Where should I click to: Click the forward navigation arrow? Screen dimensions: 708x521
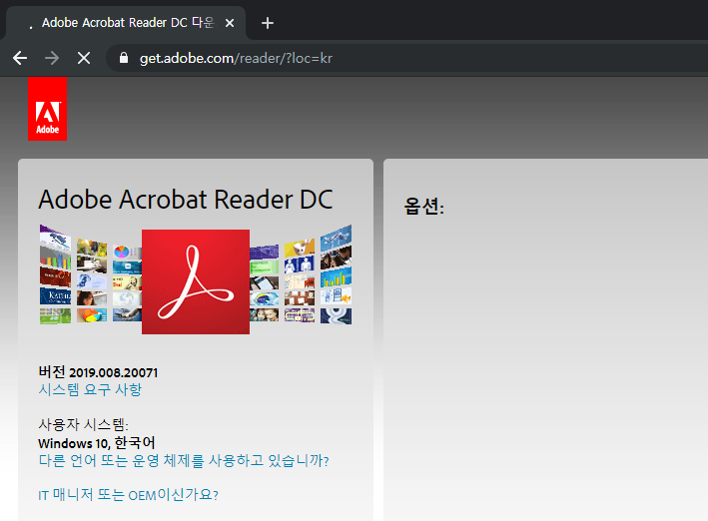coord(52,58)
